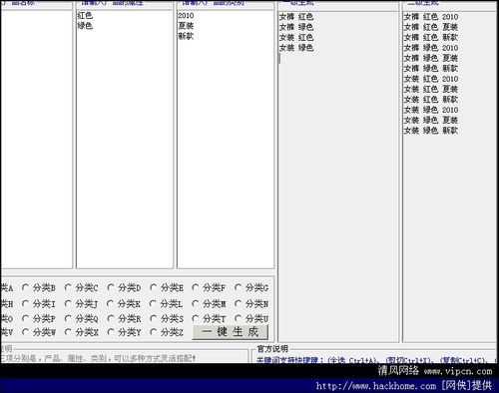Viewport: 499px width, 393px height.
Task: Click the 一键生成 generate button
Action: click(231, 332)
